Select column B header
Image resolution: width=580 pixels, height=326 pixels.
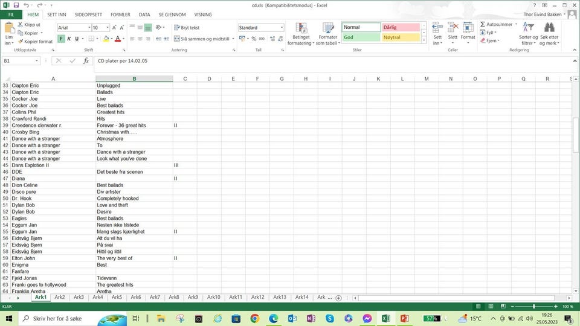[134, 78]
